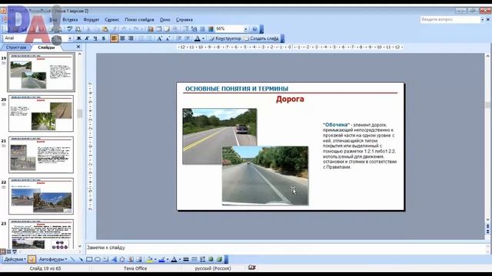The height and width of the screenshot is (276, 492).
Task: Open font color dropdown in formatting toolbar
Action: pyautogui.click(x=203, y=38)
